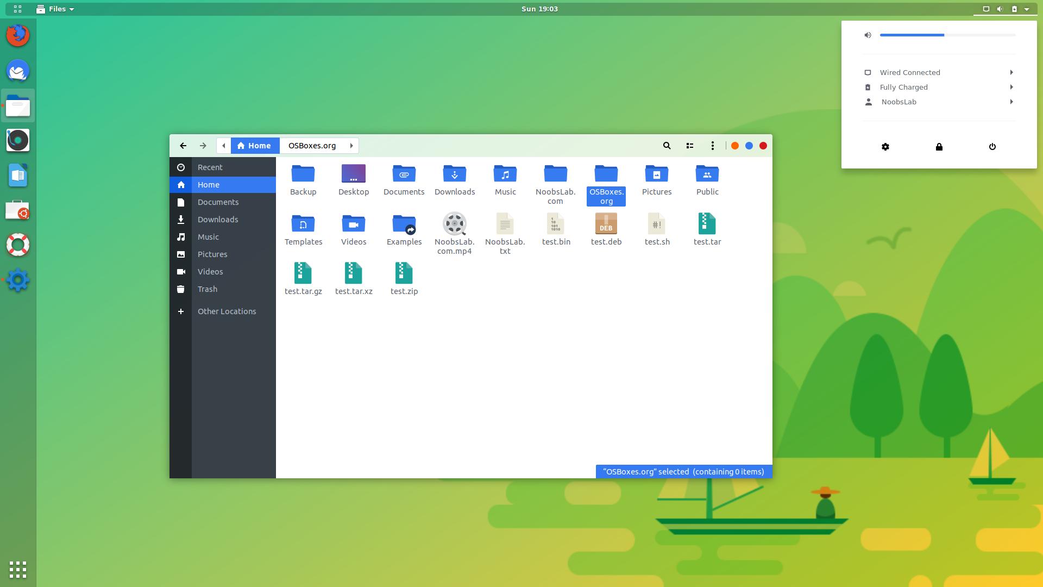Viewport: 1043px width, 587px height.
Task: Click the lock screen icon in system menu
Action: pos(939,147)
